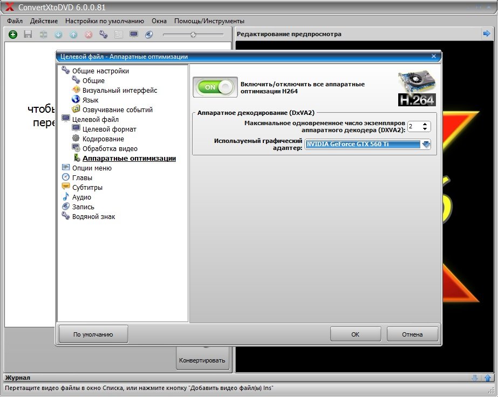Open the Субтитры settings page
The image size is (498, 397).
coord(87,187)
